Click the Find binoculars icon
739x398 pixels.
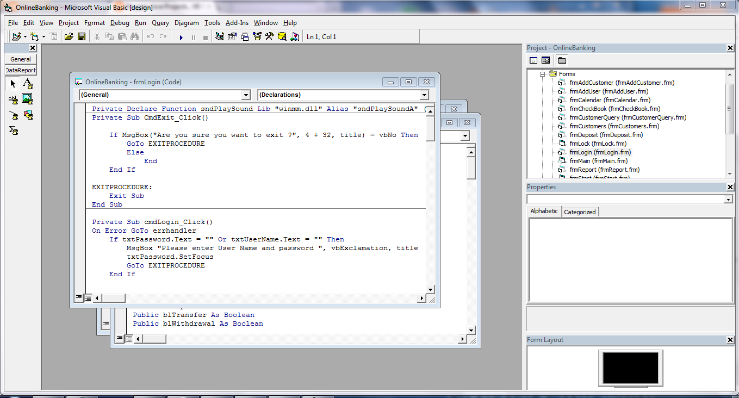(134, 36)
